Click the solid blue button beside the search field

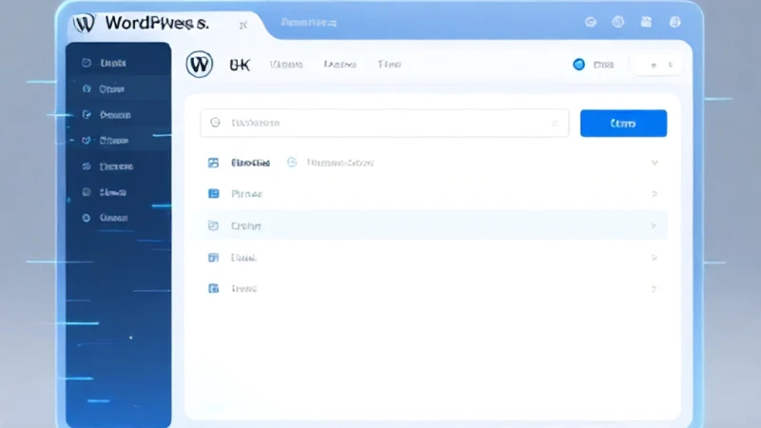[x=623, y=124]
